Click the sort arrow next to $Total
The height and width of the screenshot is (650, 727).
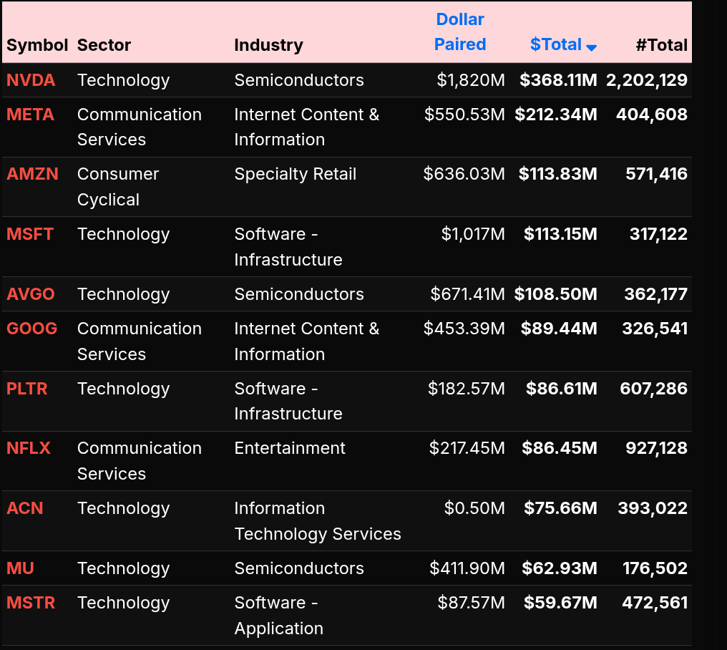(x=591, y=47)
